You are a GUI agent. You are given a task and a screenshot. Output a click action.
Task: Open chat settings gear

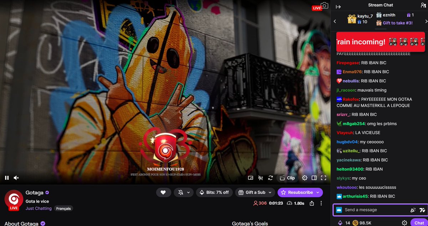pyautogui.click(x=404, y=223)
